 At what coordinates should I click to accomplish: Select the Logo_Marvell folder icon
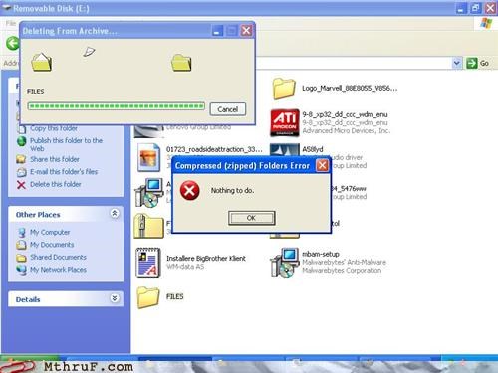pyautogui.click(x=284, y=89)
